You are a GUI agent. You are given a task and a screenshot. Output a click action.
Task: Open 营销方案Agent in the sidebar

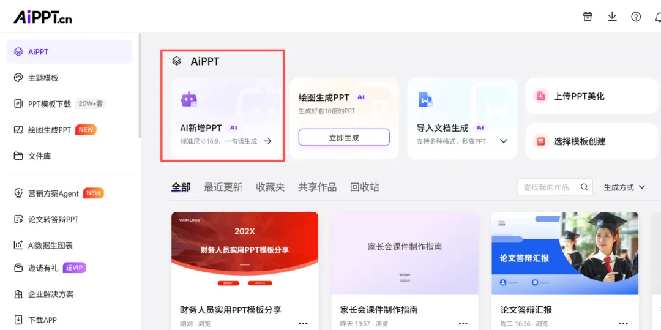tap(70, 193)
